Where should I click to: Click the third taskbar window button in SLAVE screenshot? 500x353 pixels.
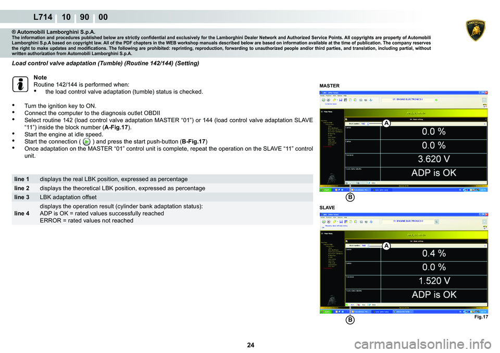(403, 311)
